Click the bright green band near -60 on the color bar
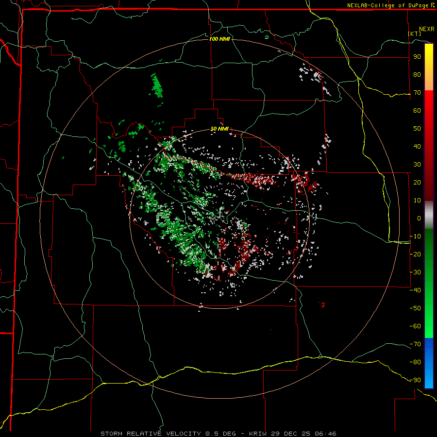The height and width of the screenshot is (437, 437). click(429, 326)
